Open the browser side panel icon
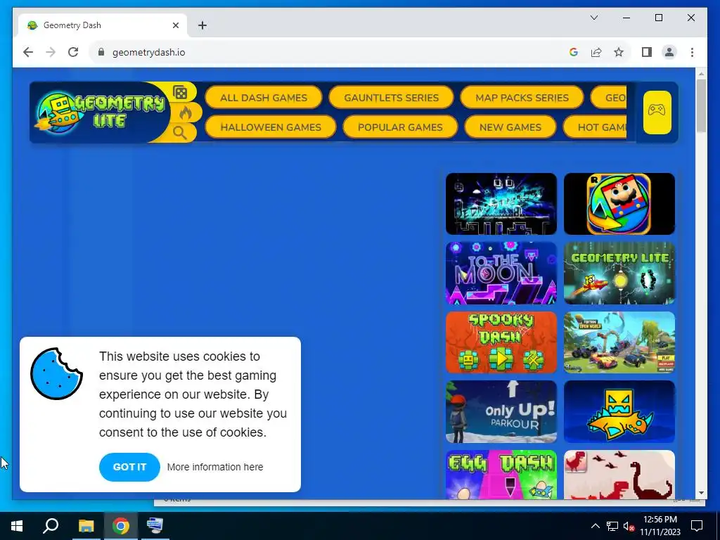This screenshot has height=540, width=720. coord(647,52)
